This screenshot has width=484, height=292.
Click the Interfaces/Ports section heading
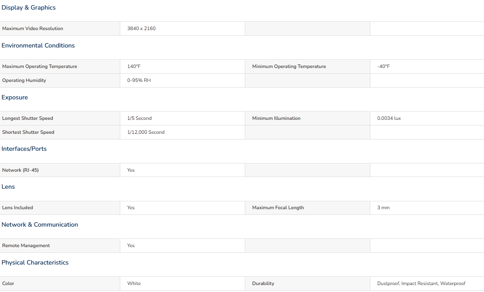click(24, 149)
